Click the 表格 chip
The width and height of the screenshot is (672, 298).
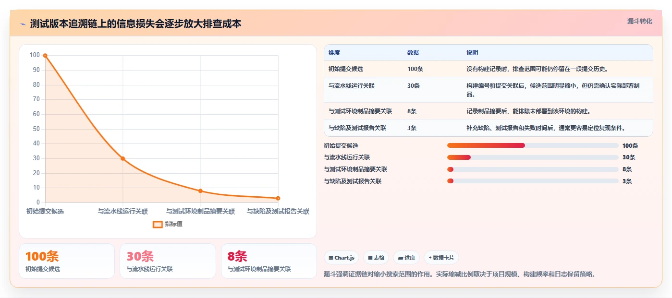[x=376, y=258]
